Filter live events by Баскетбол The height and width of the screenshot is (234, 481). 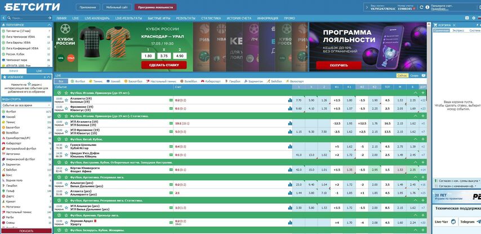[133, 81]
